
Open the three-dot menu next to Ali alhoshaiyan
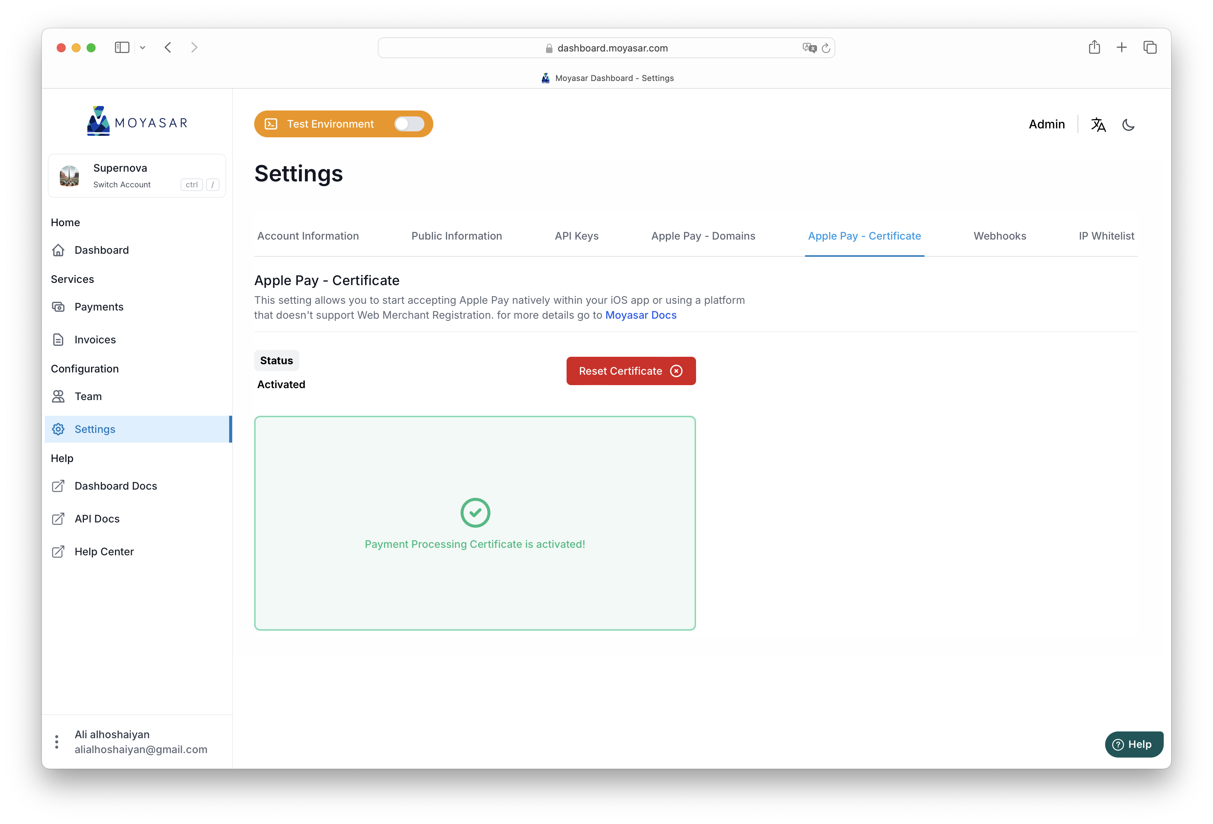click(x=56, y=741)
